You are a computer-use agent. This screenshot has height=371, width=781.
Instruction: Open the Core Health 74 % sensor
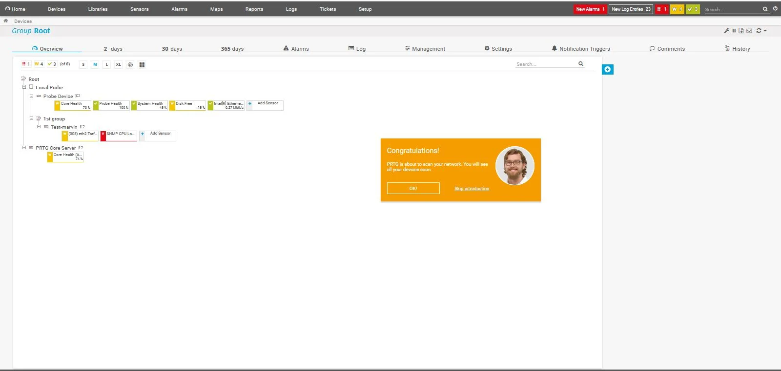[65, 157]
